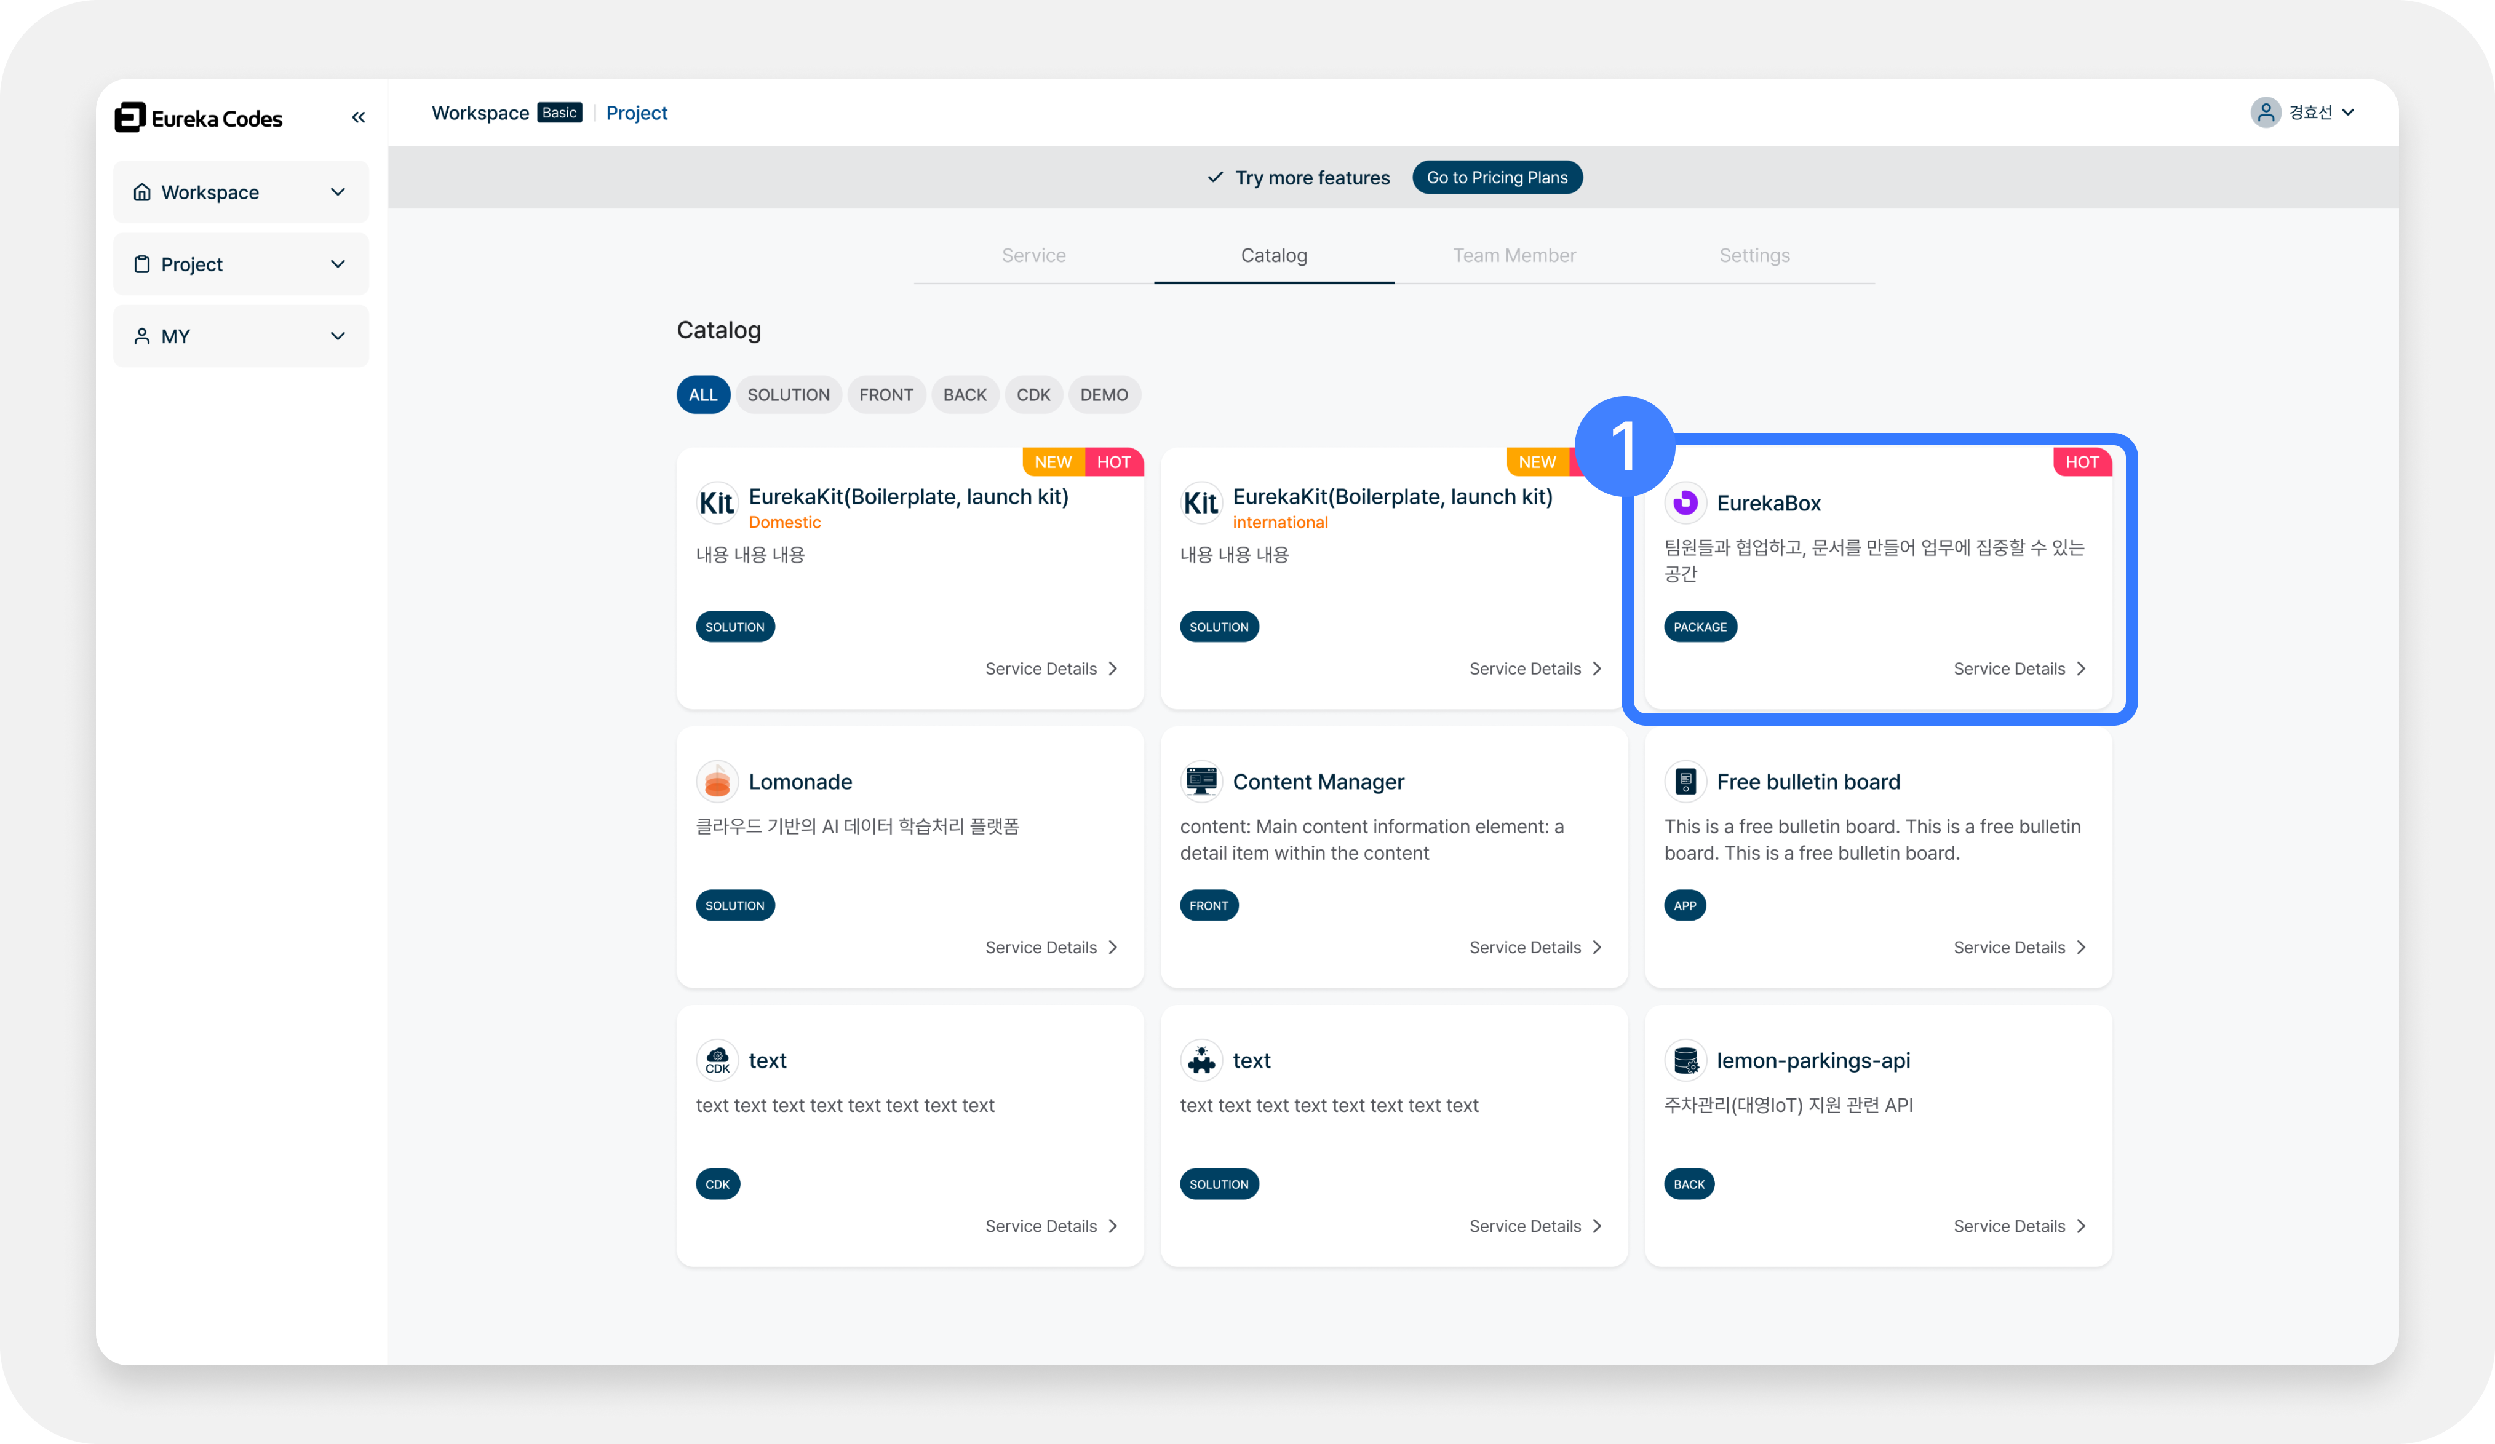Expand the MY sidebar menu chevron

pyautogui.click(x=338, y=336)
